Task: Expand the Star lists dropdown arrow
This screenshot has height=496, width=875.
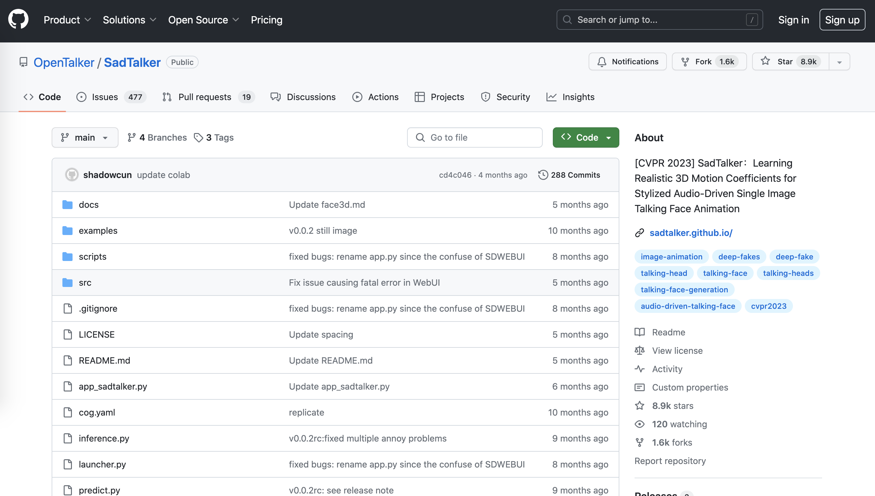Action: [839, 62]
